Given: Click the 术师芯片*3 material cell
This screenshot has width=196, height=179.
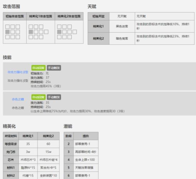Looking at the screenshot, I should [28, 160].
